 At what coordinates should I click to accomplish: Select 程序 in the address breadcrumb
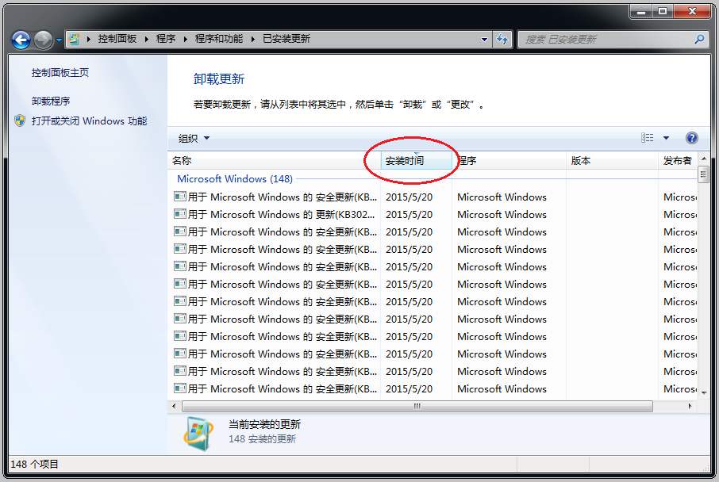(166, 39)
